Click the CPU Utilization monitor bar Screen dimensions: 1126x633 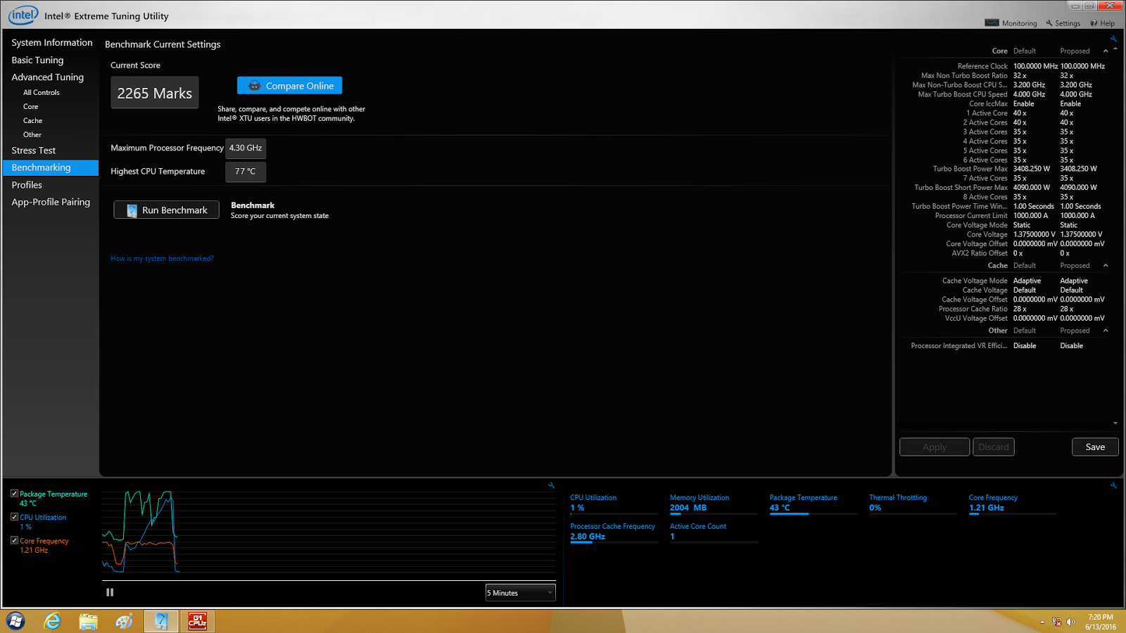614,514
